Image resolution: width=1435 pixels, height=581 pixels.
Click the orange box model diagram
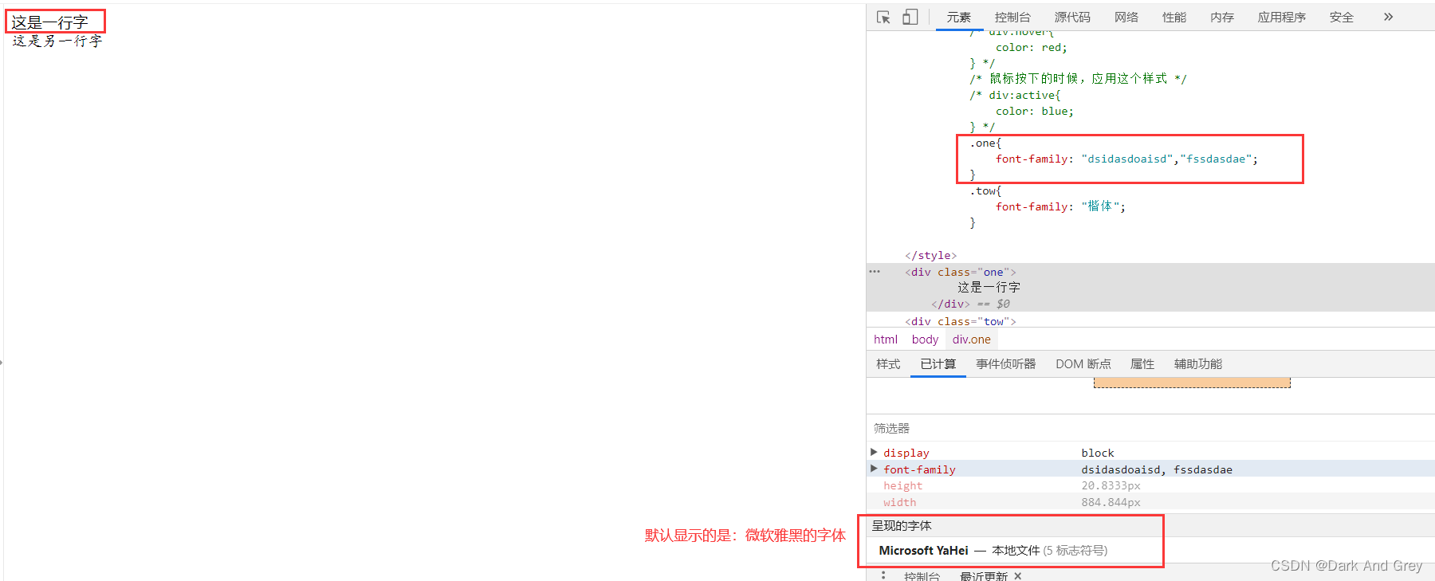click(1192, 383)
